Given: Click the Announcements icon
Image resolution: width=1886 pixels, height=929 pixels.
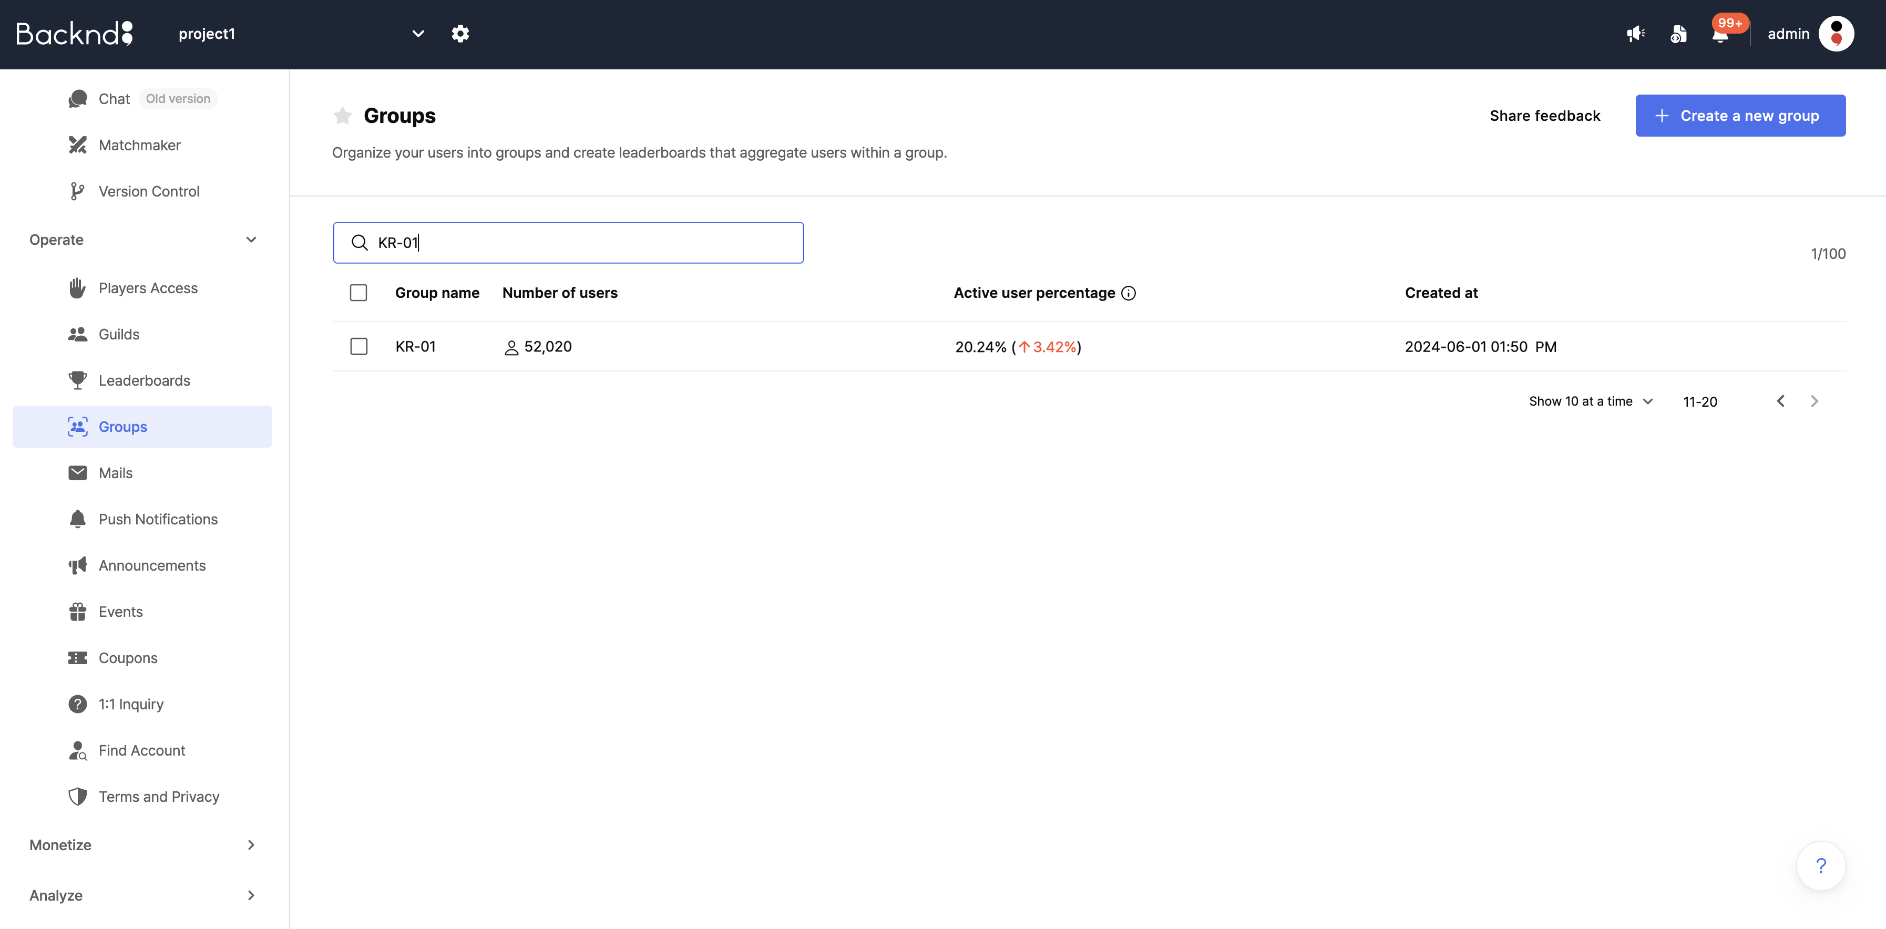Looking at the screenshot, I should tap(78, 565).
